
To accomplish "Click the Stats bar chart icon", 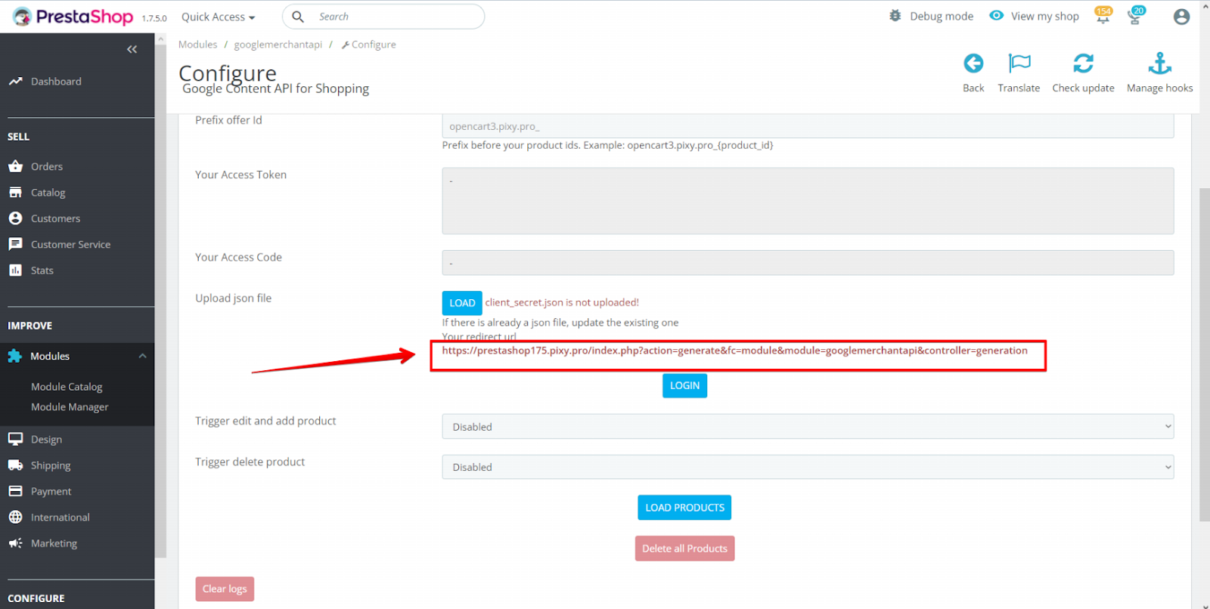I will (15, 270).
